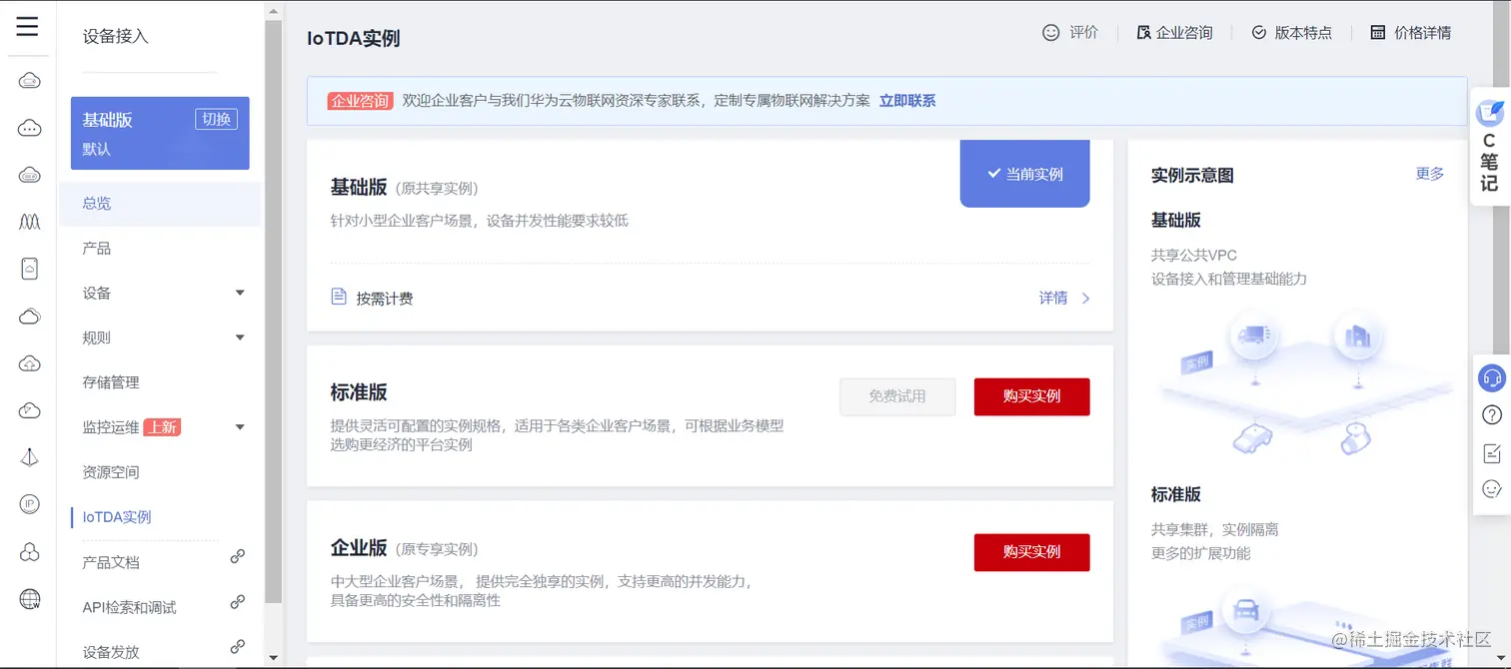Click the triple wave peaks icon
The height and width of the screenshot is (669, 1511).
coord(30,222)
